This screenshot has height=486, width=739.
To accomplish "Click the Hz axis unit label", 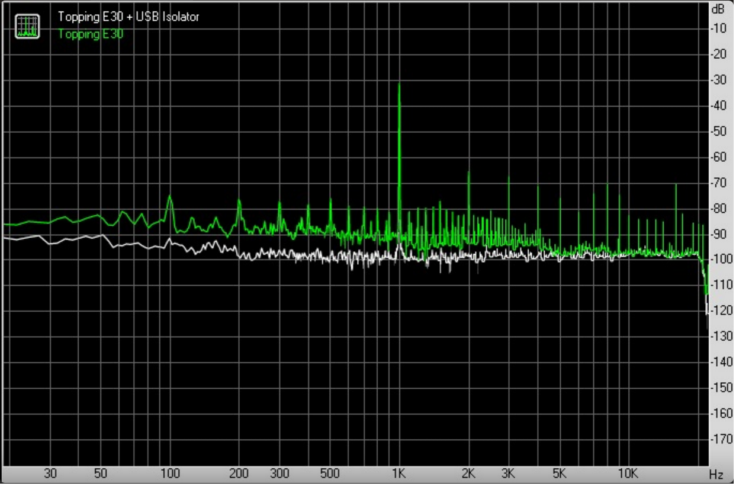I will pyautogui.click(x=716, y=475).
